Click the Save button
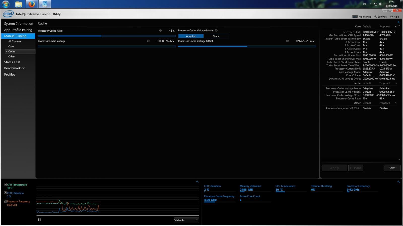This screenshot has height=226, width=403. point(392,168)
